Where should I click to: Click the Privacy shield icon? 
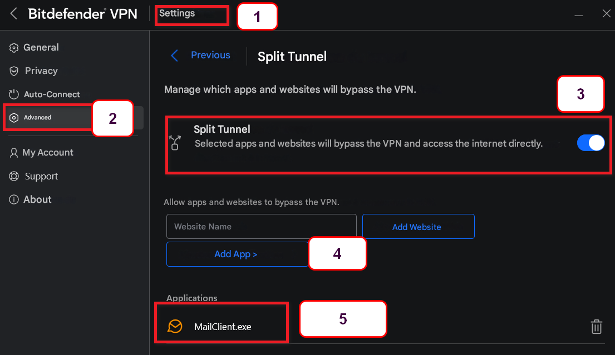14,71
